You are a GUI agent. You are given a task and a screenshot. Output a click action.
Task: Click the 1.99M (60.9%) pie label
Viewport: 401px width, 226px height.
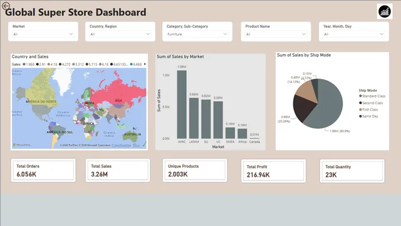340,131
